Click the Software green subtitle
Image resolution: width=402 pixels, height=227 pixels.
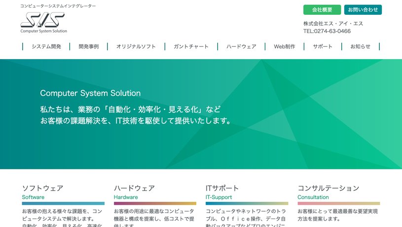pos(33,197)
